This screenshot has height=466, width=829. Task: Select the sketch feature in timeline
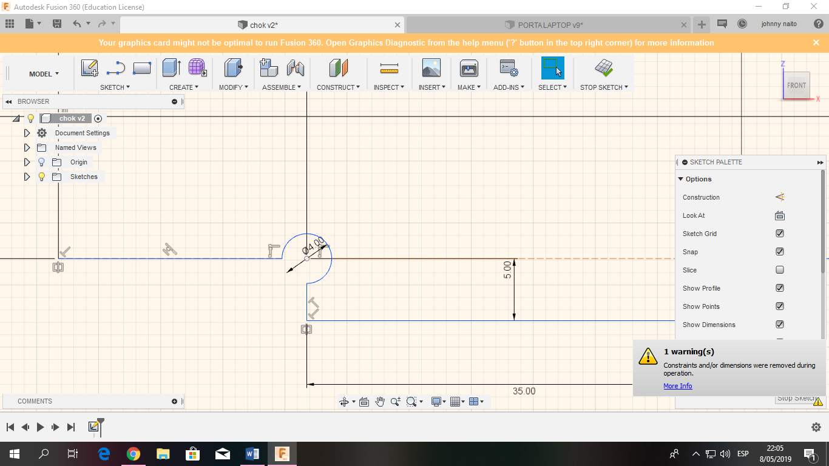pos(93,427)
